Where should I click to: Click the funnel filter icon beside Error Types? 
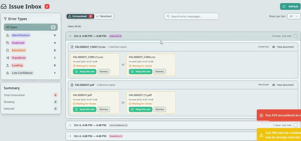click(x=5, y=19)
